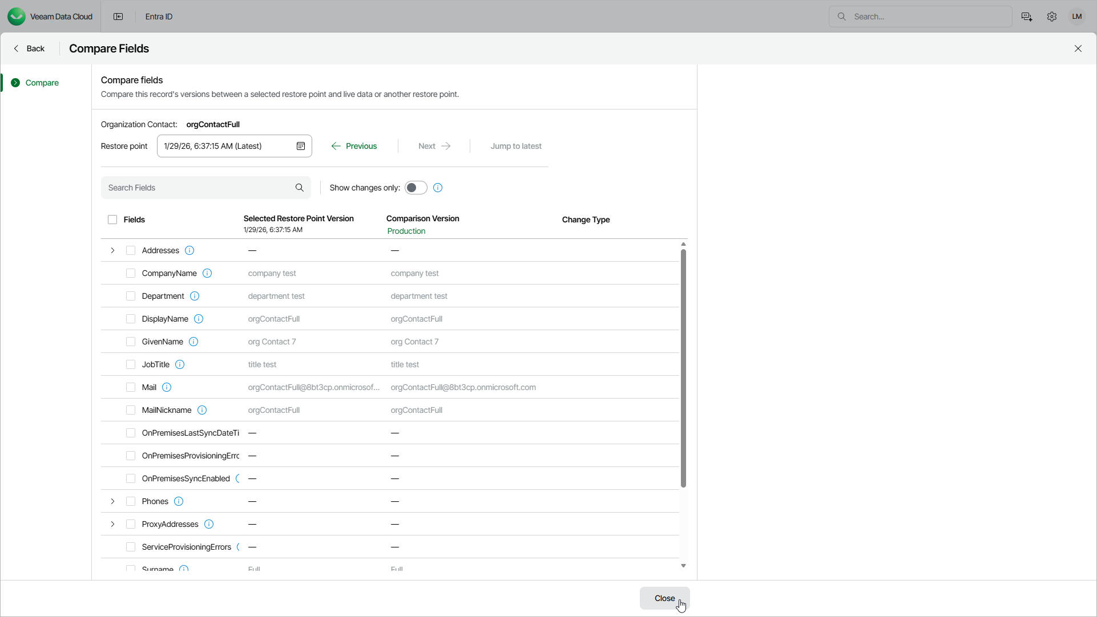1097x617 pixels.
Task: Go to Previous restore point
Action: coord(354,146)
